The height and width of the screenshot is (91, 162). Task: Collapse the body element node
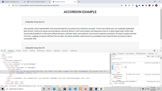[x=2, y=59]
